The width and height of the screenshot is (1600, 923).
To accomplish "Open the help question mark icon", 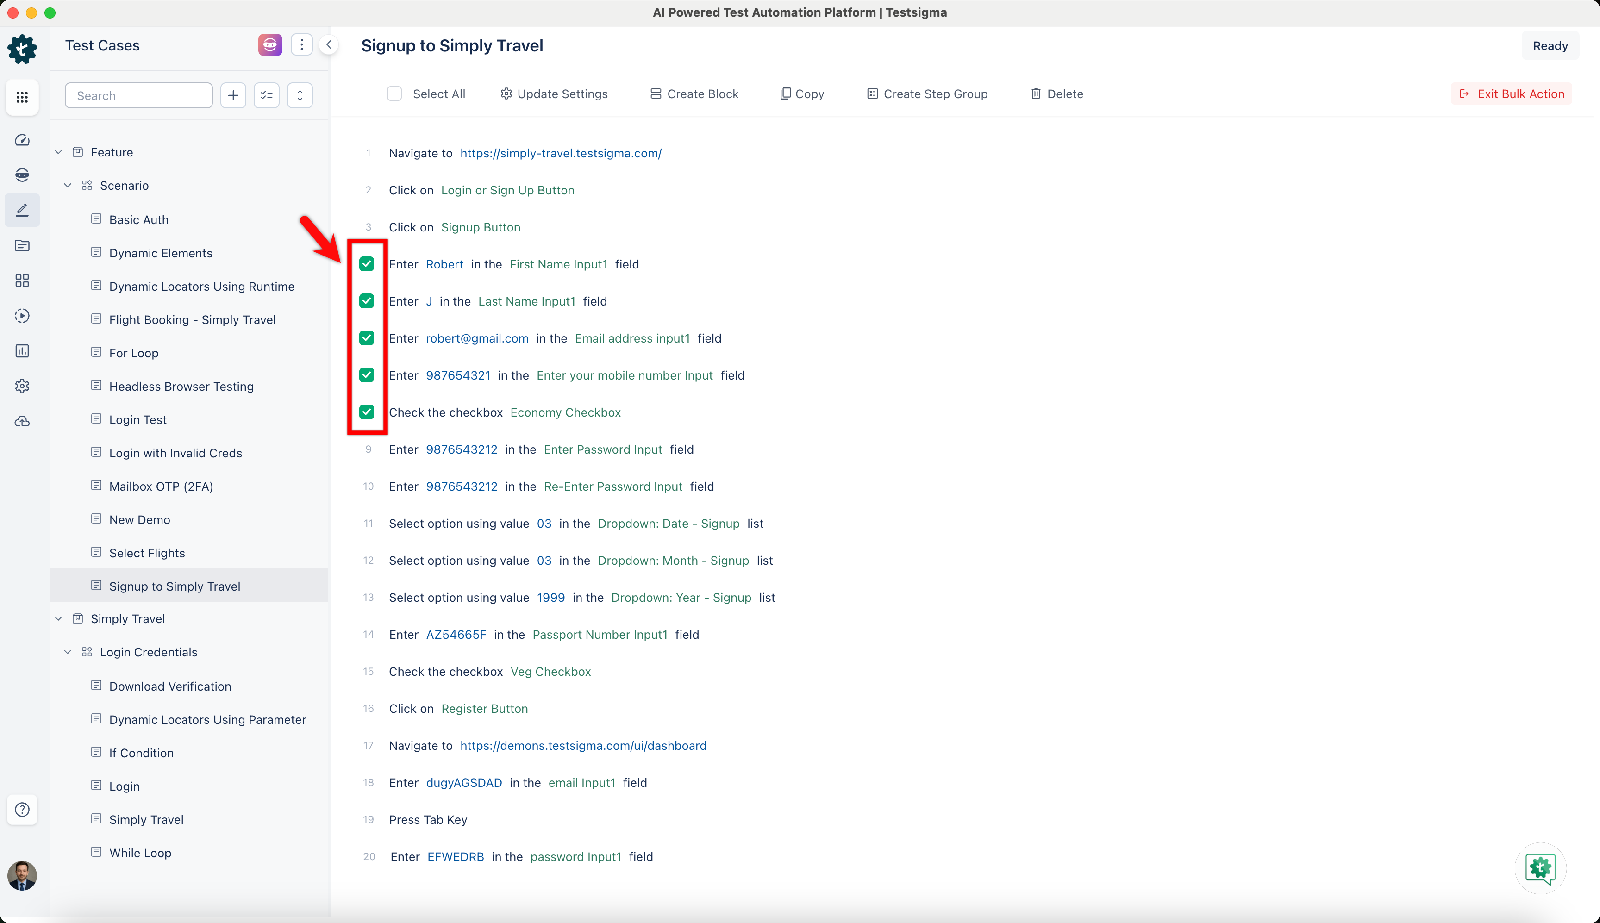I will coord(22,810).
